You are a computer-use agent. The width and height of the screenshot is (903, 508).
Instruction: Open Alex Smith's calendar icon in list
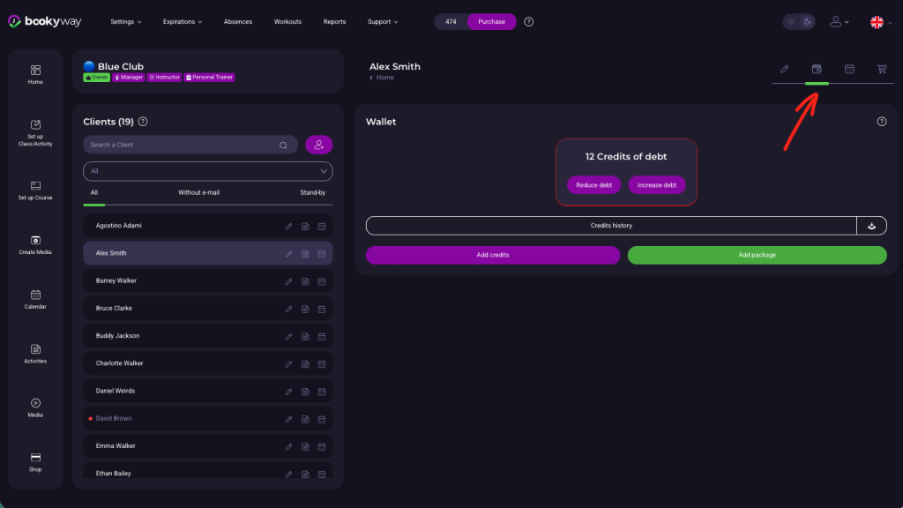(x=322, y=254)
